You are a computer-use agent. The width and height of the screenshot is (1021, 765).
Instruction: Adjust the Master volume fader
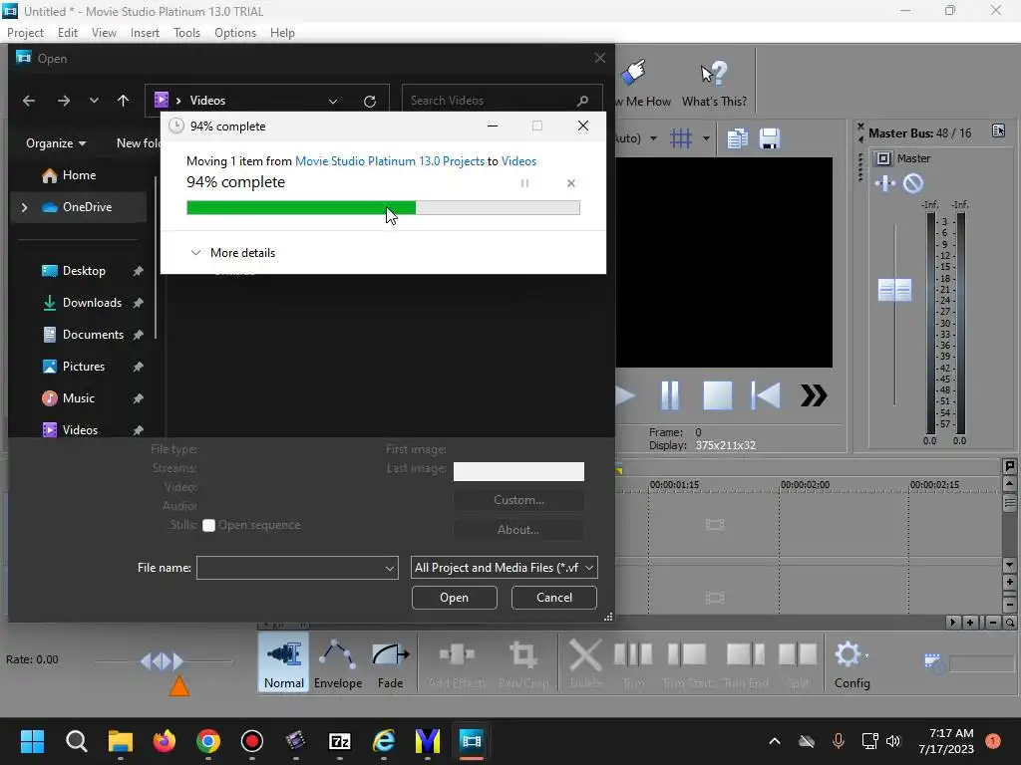[x=894, y=290]
